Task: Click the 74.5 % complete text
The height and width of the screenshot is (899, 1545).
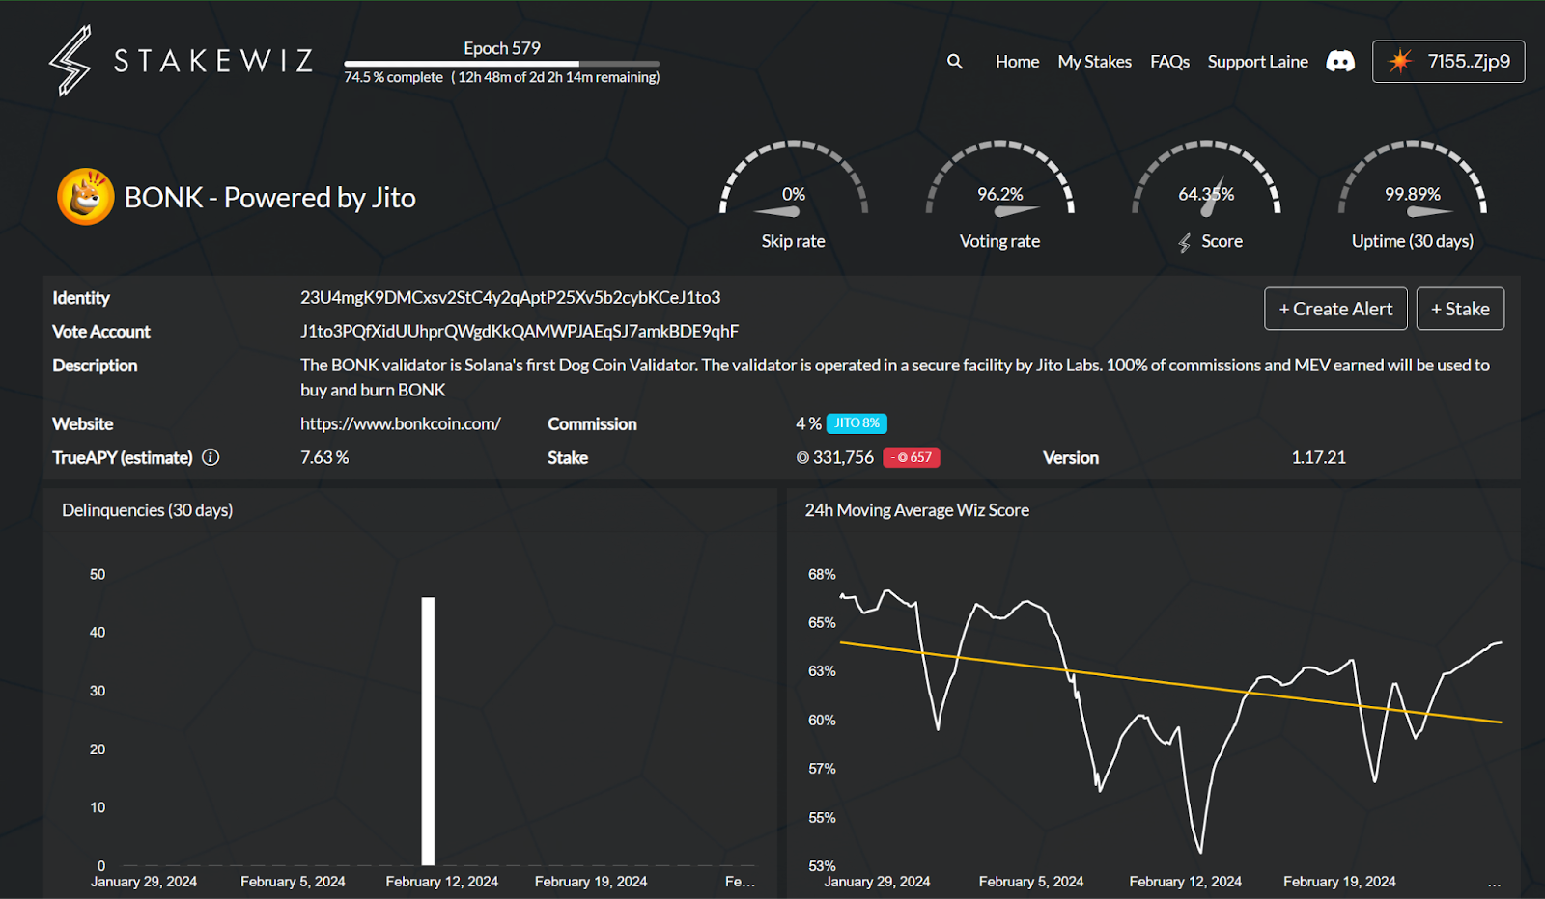Action: click(394, 78)
